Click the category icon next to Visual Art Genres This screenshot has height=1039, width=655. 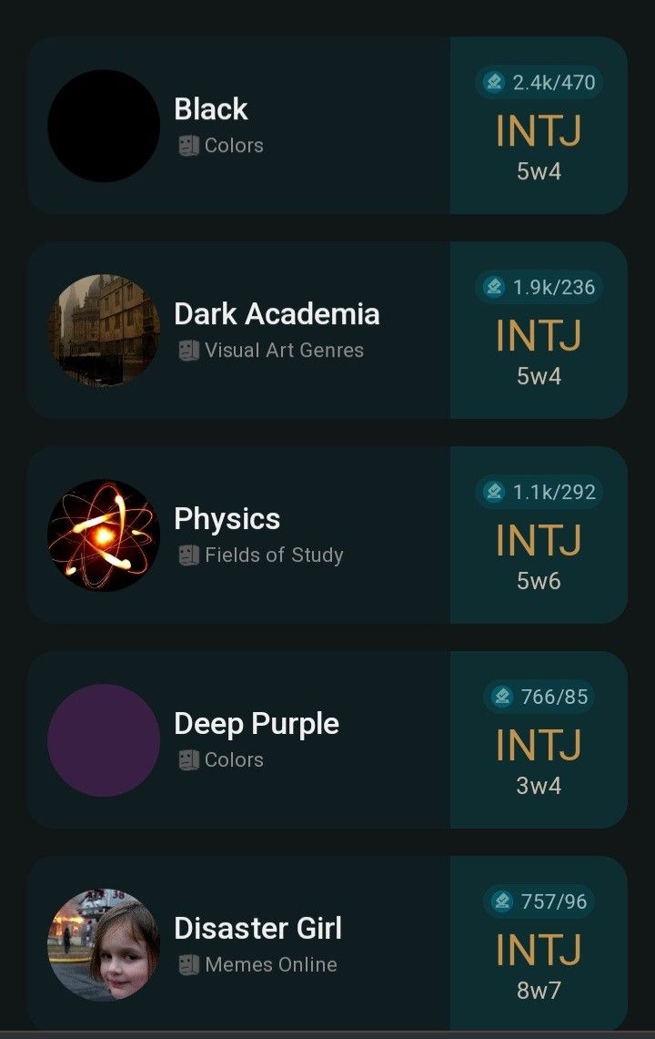tap(188, 351)
